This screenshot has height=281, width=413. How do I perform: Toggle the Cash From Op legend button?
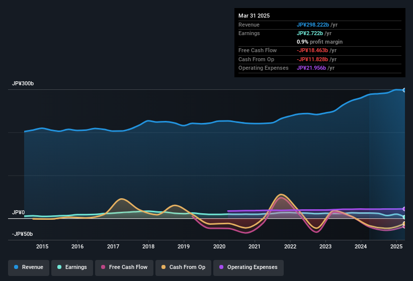pos(183,267)
